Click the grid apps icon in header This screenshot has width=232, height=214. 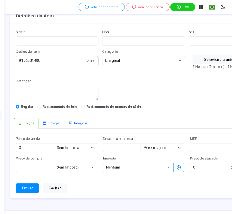[201, 7]
